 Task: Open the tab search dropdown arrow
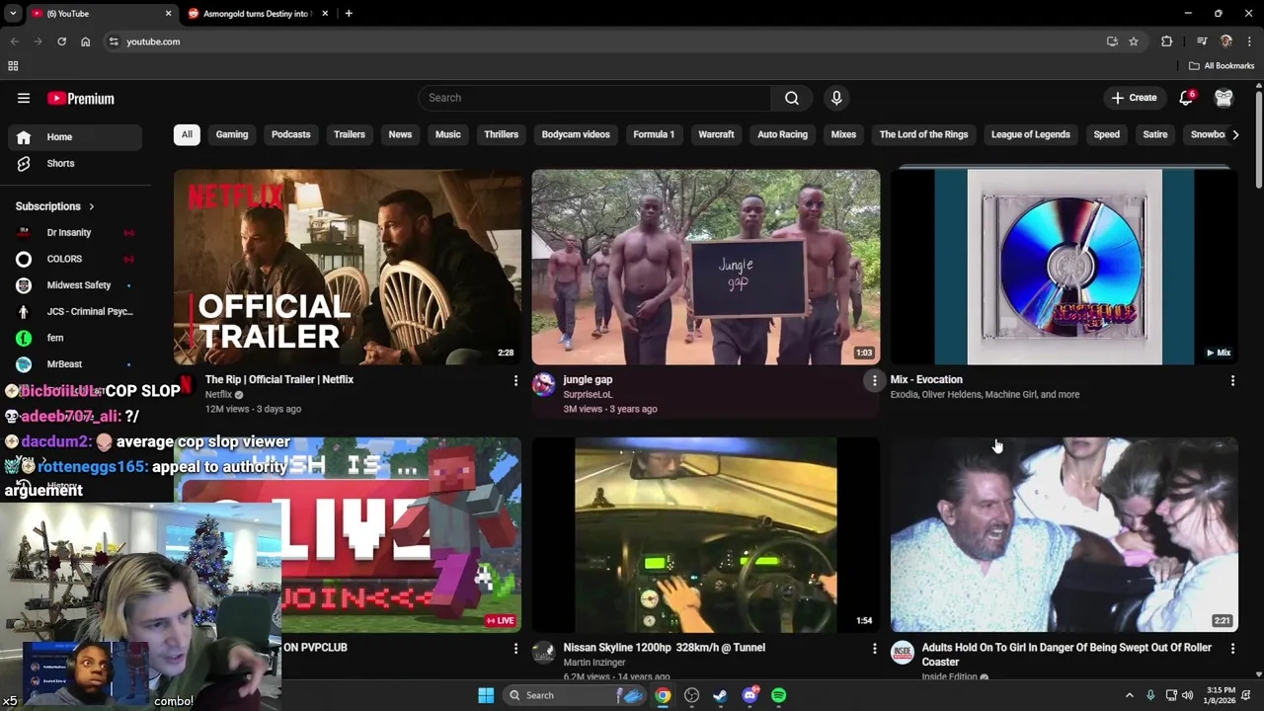(x=13, y=14)
